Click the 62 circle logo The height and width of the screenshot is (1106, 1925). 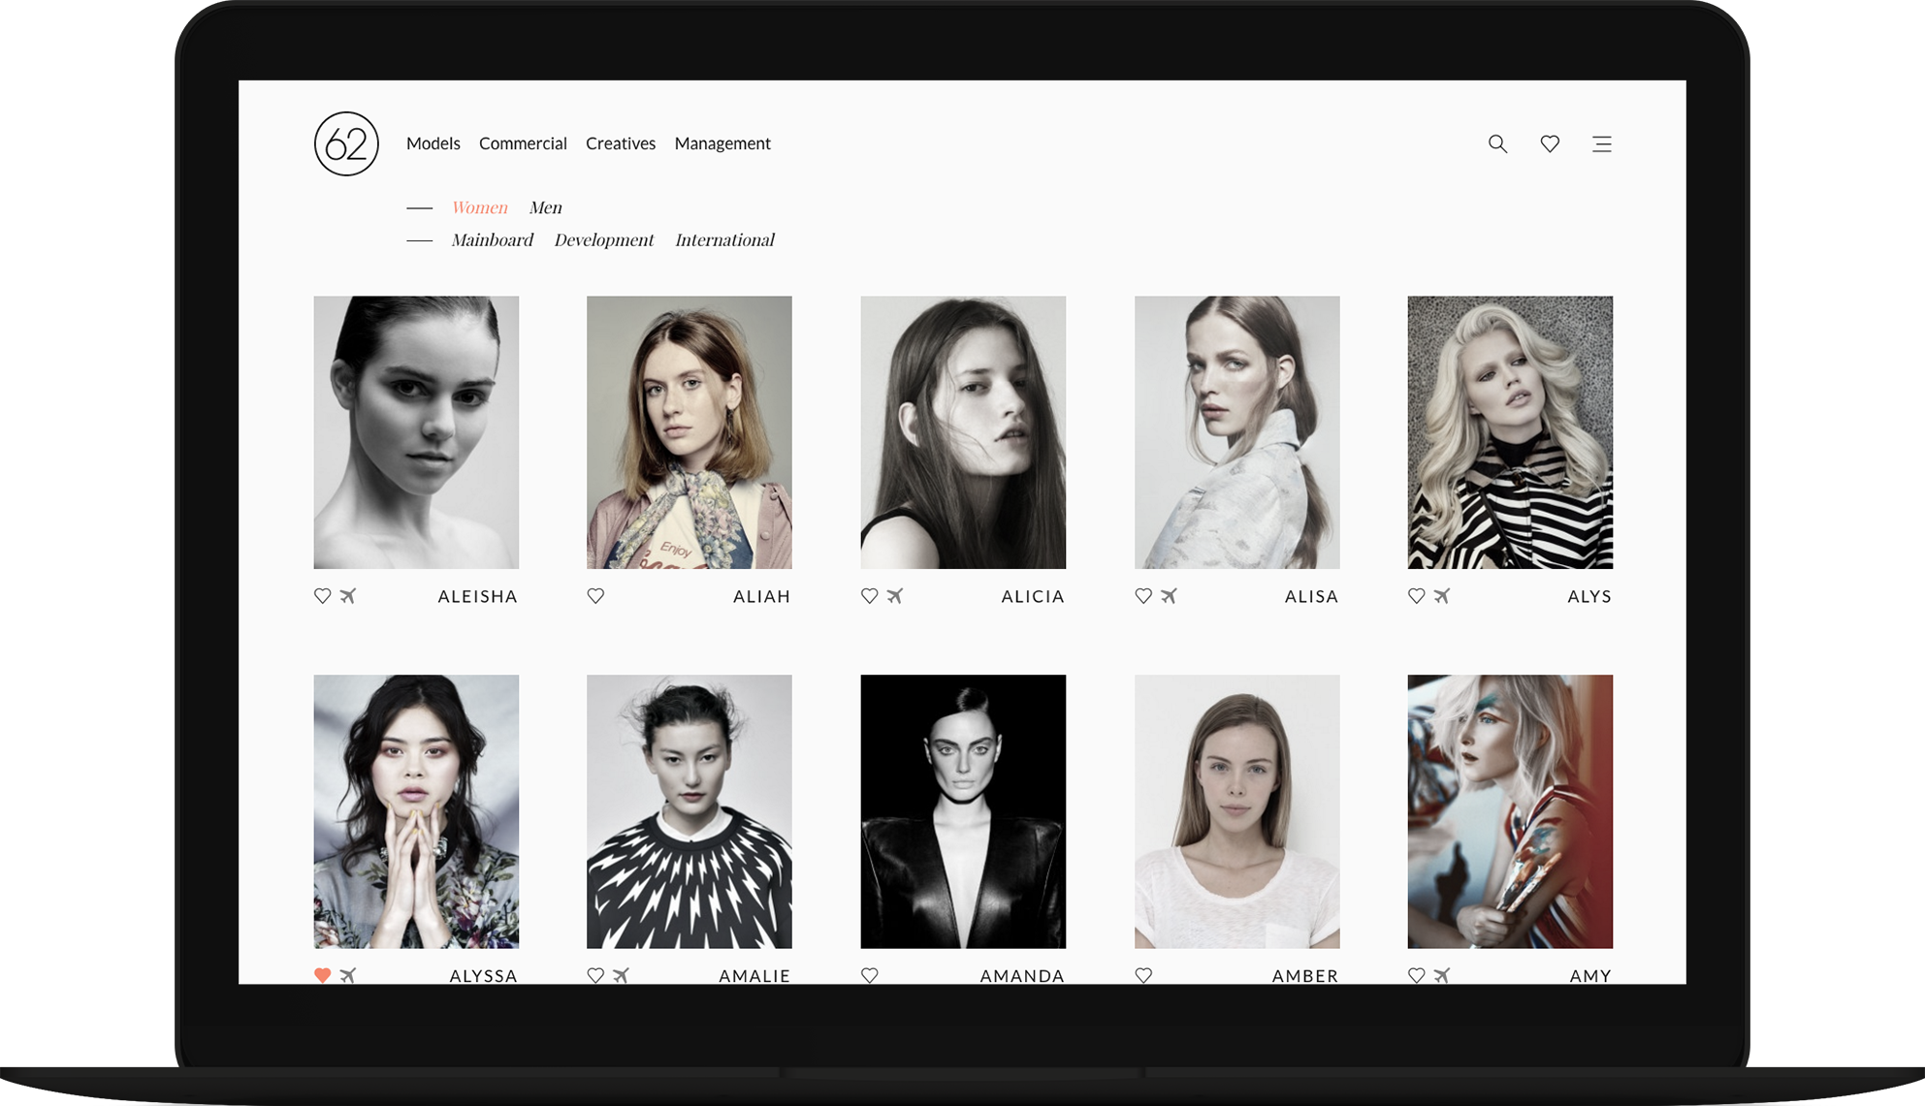coord(346,143)
